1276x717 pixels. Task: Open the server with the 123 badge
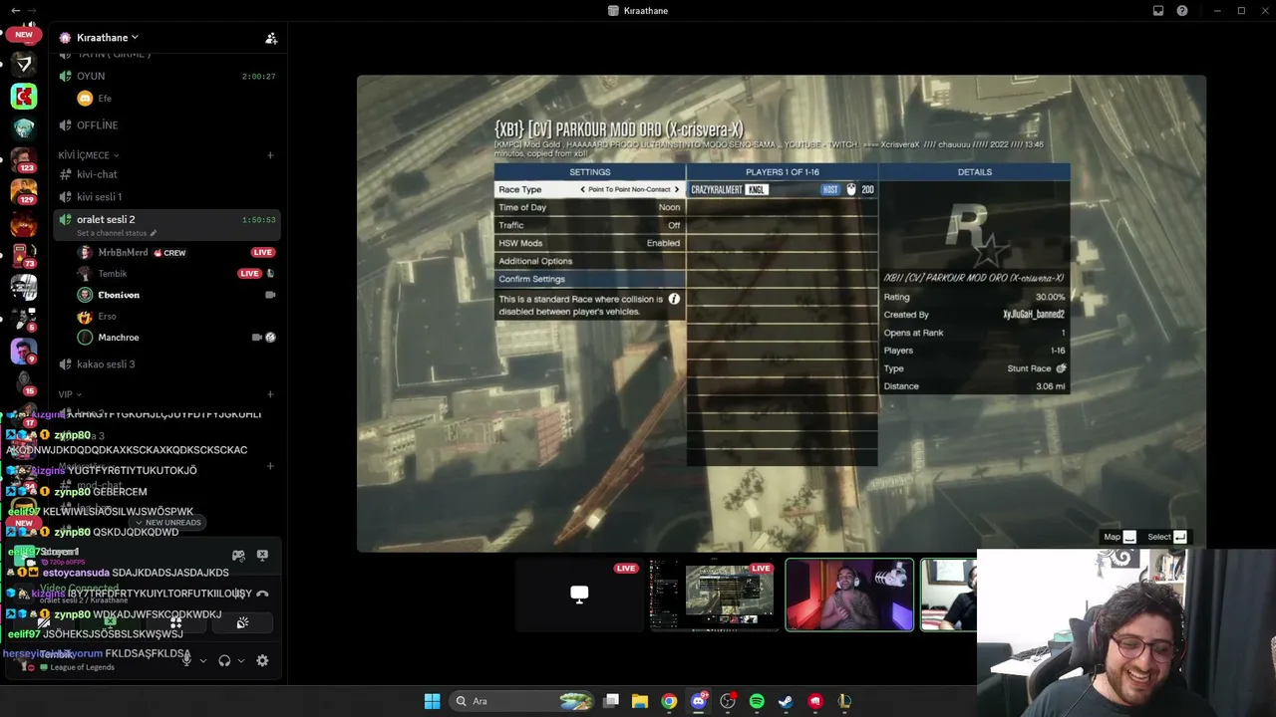pos(24,159)
